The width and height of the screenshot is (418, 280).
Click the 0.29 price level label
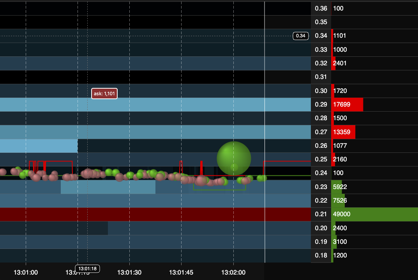[321, 104]
